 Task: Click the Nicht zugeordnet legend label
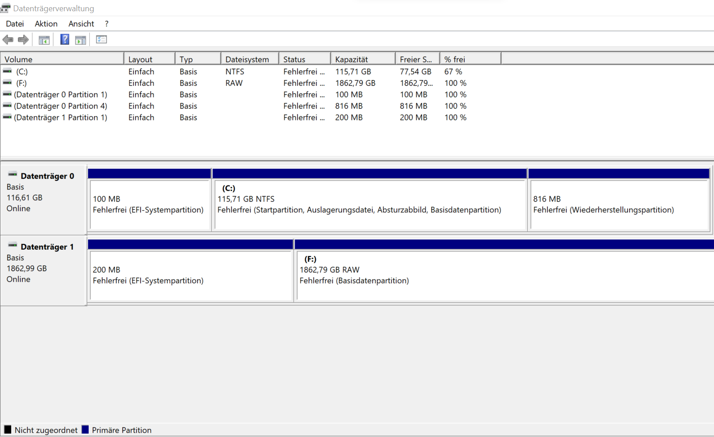tap(46, 430)
